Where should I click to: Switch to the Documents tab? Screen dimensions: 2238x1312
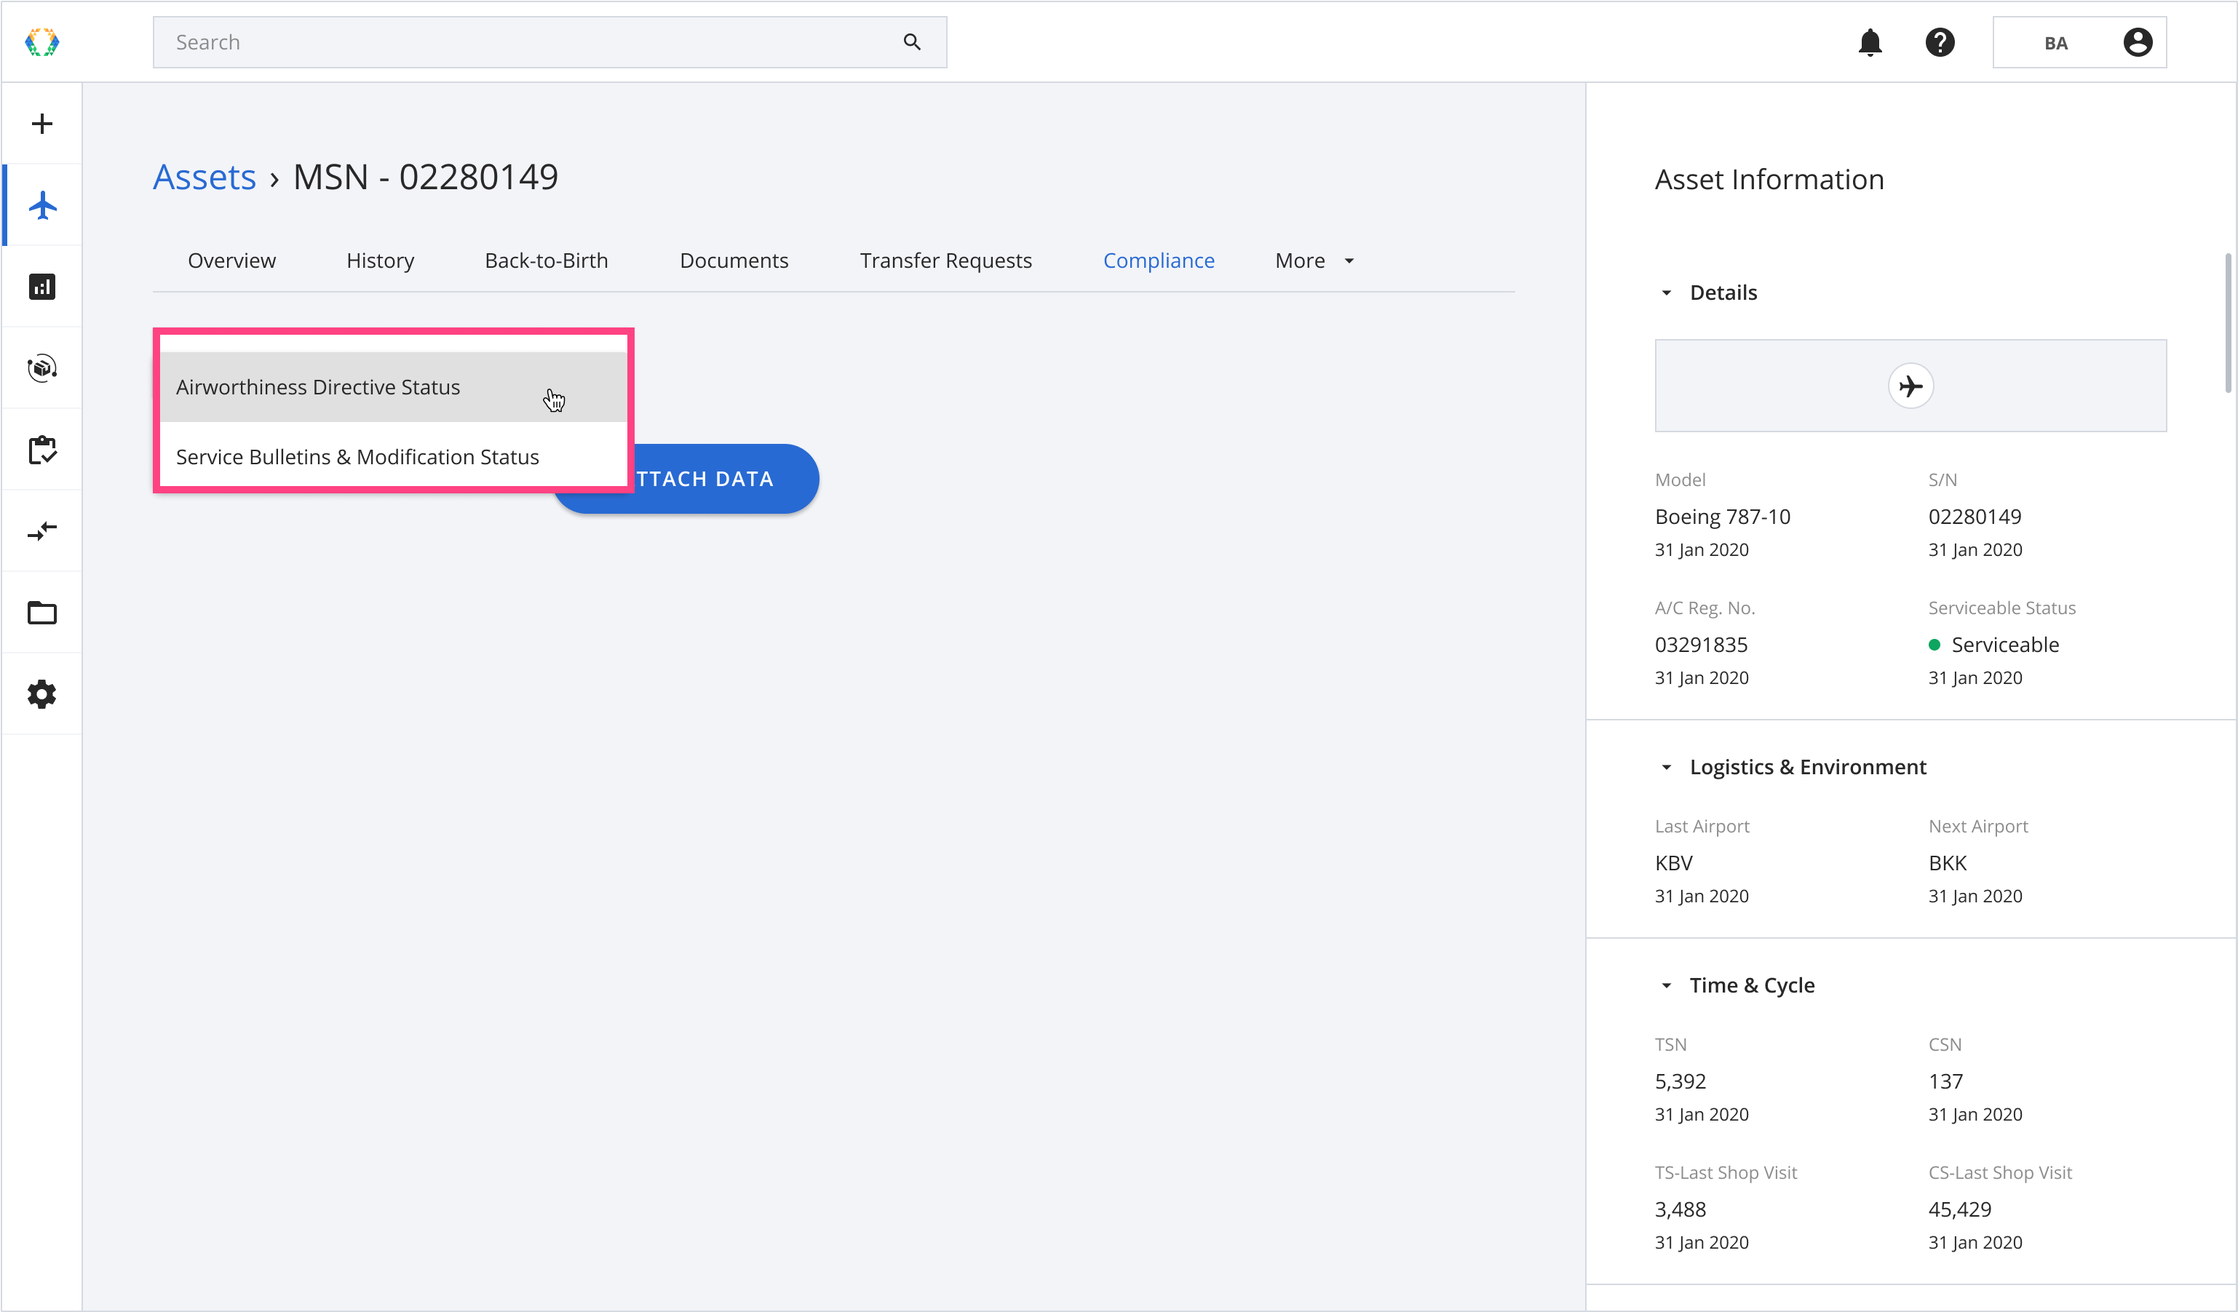(x=734, y=260)
